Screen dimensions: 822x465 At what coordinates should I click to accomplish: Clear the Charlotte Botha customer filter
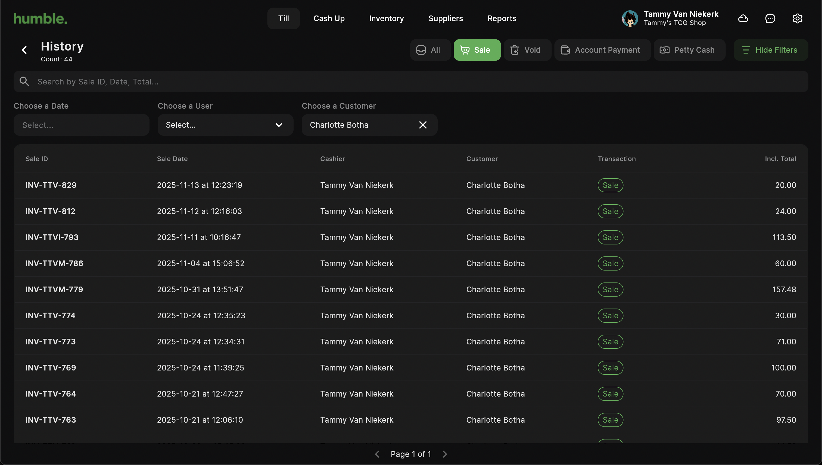(x=422, y=125)
